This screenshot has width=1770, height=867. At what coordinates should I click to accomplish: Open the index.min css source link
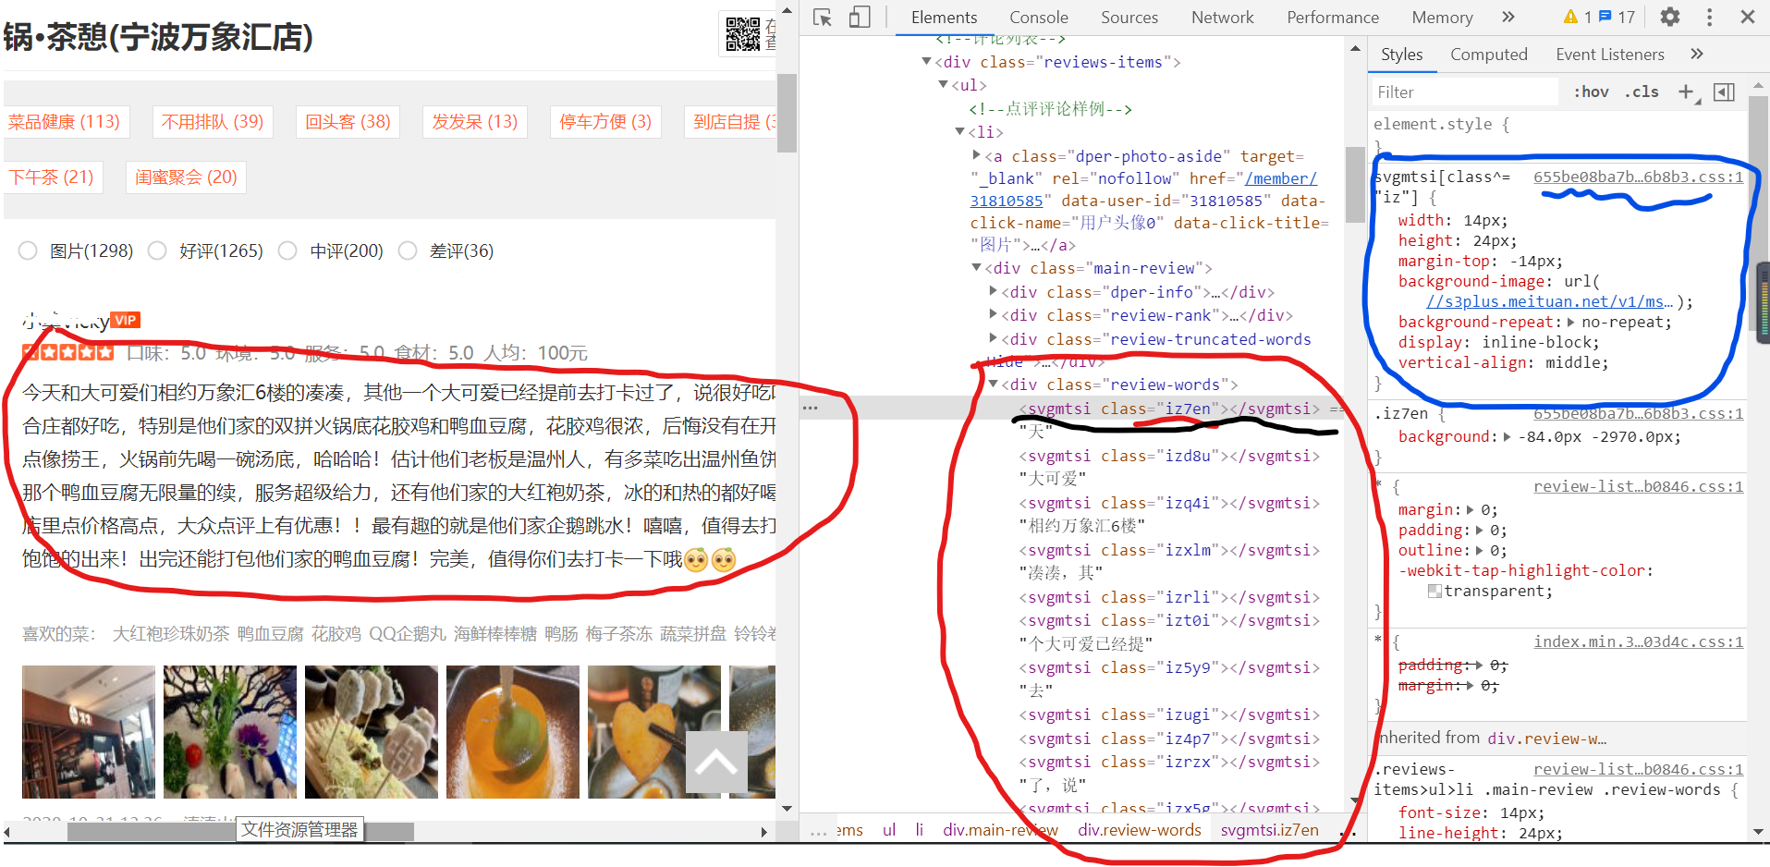tap(1638, 641)
